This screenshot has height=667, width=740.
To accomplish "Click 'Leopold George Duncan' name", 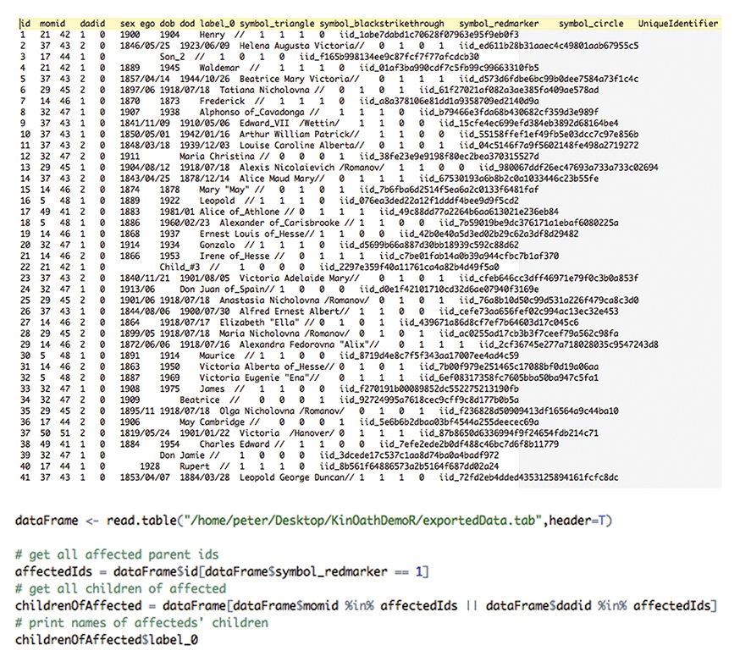I will click(291, 478).
